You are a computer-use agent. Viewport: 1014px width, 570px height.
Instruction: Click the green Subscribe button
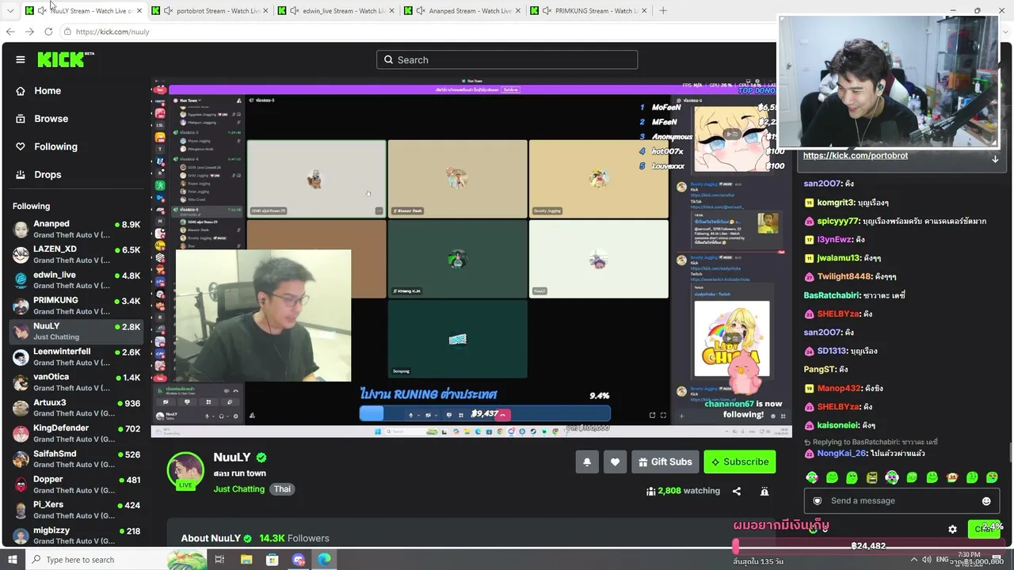click(740, 462)
